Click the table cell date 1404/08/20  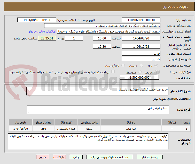(20, 129)
